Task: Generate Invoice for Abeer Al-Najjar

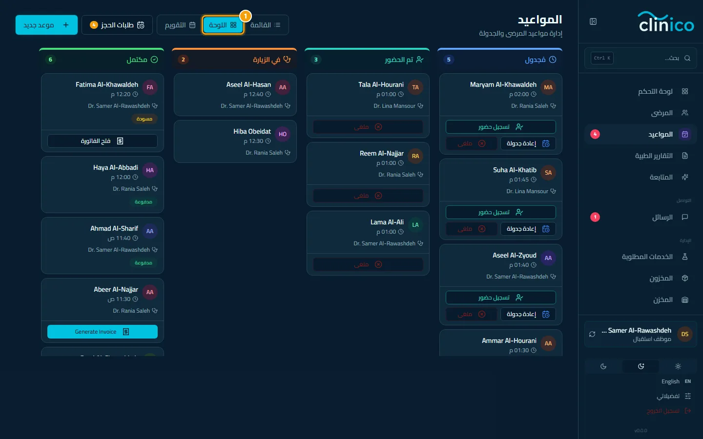Action: coord(103,332)
